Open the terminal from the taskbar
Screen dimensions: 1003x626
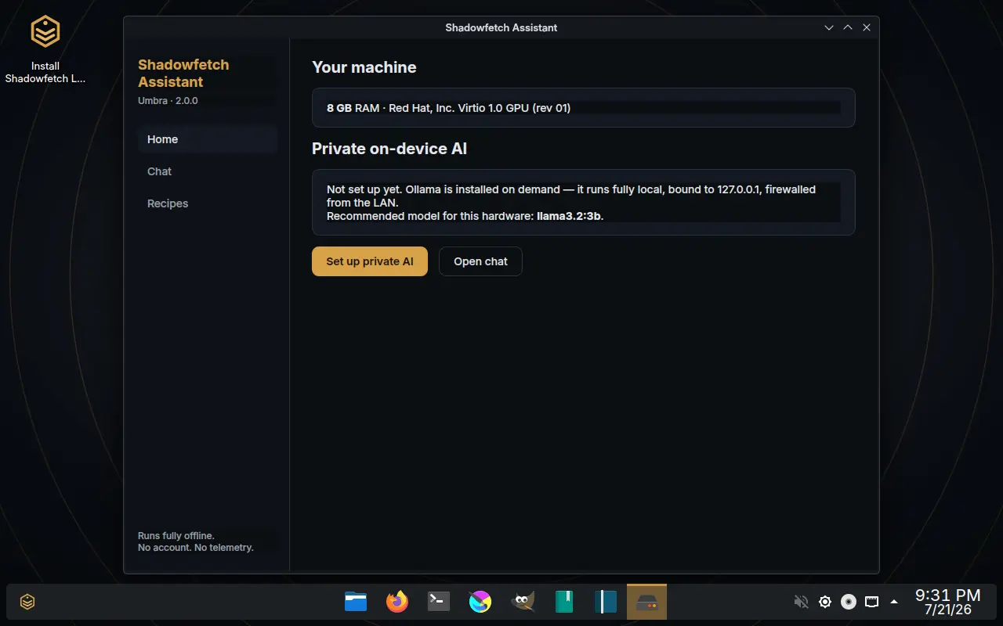point(439,602)
